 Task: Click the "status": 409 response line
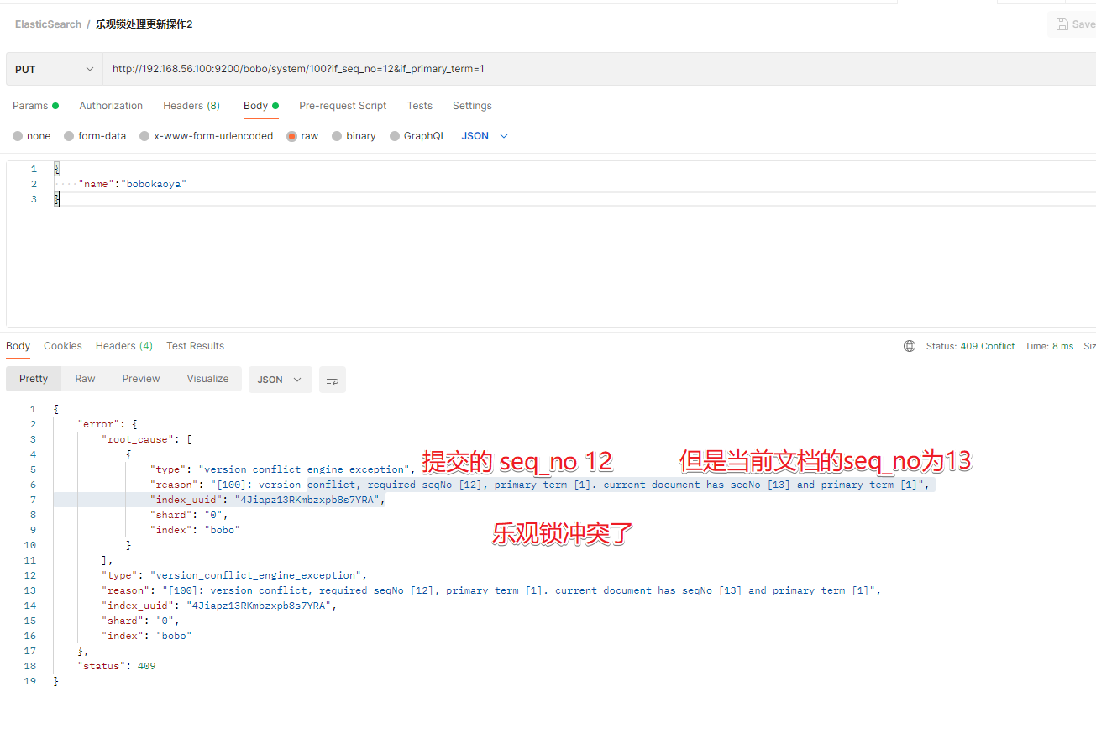(x=117, y=666)
